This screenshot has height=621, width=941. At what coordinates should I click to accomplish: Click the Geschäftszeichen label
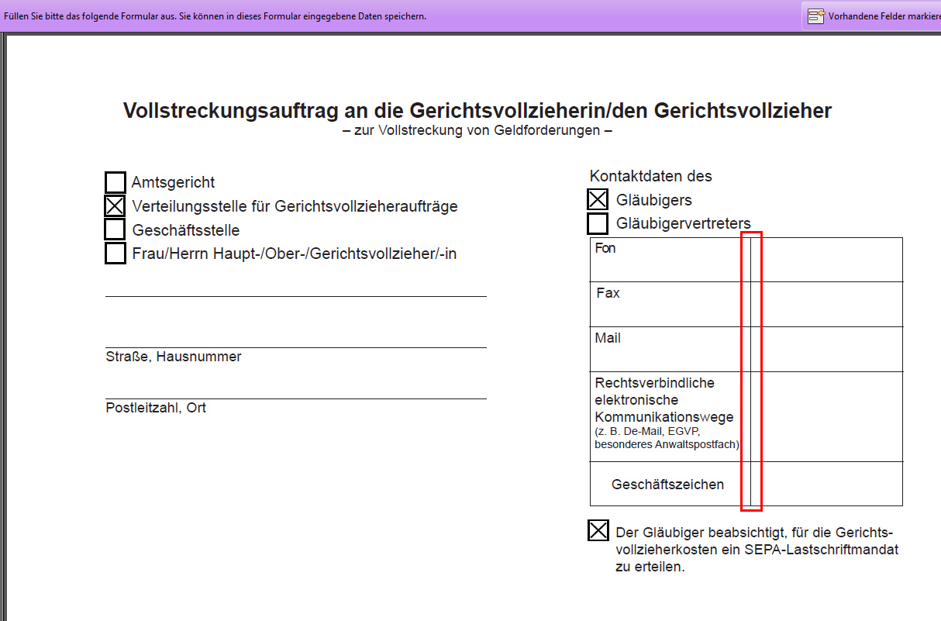click(668, 485)
